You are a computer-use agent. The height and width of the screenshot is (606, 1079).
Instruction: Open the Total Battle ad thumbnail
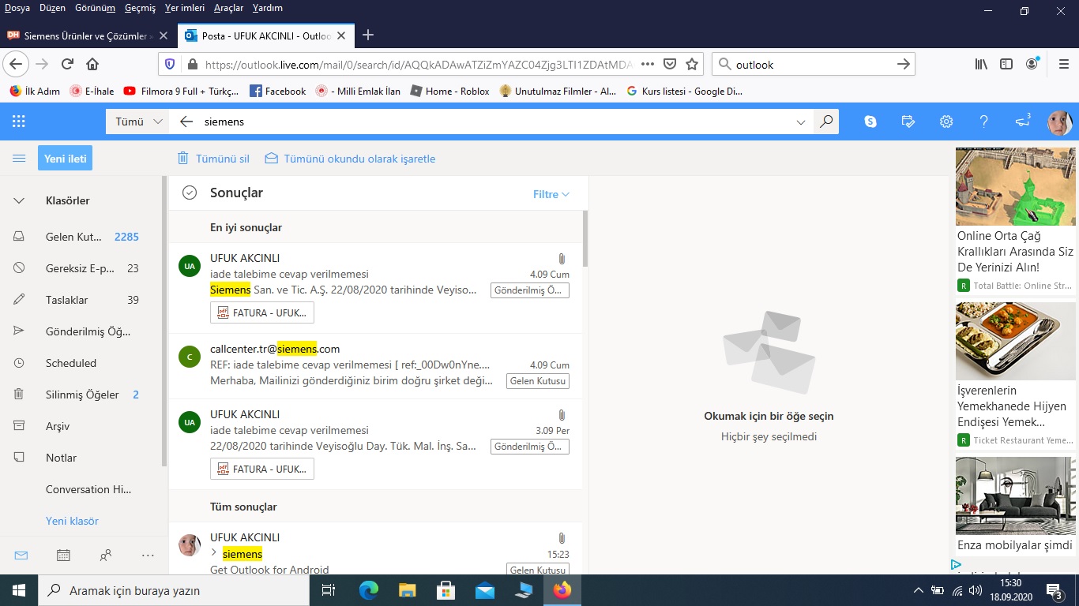point(1015,186)
